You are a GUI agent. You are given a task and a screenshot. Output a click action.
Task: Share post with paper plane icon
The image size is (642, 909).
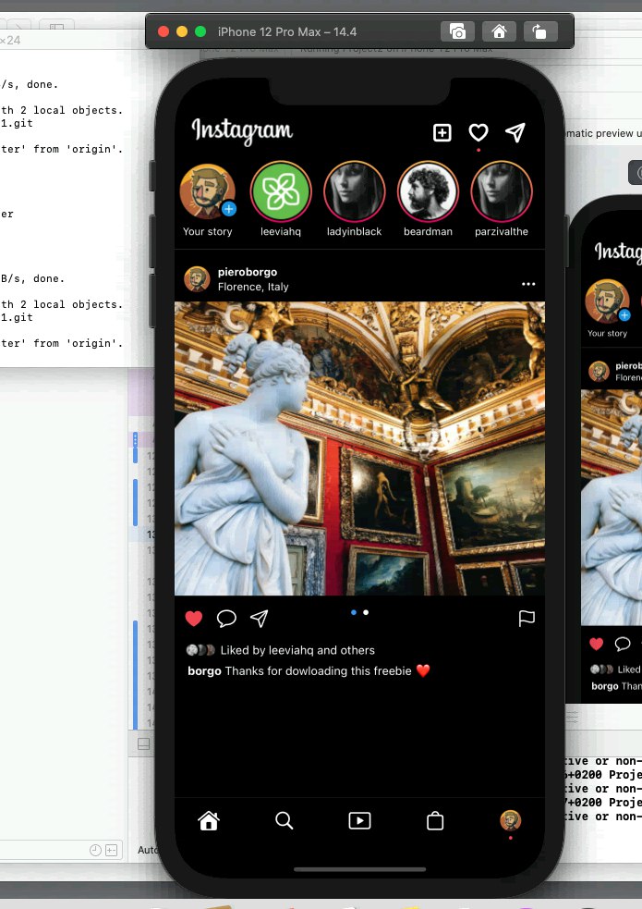coord(259,619)
